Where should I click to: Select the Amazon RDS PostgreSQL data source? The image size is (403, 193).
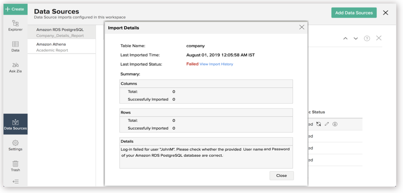pyautogui.click(x=61, y=32)
